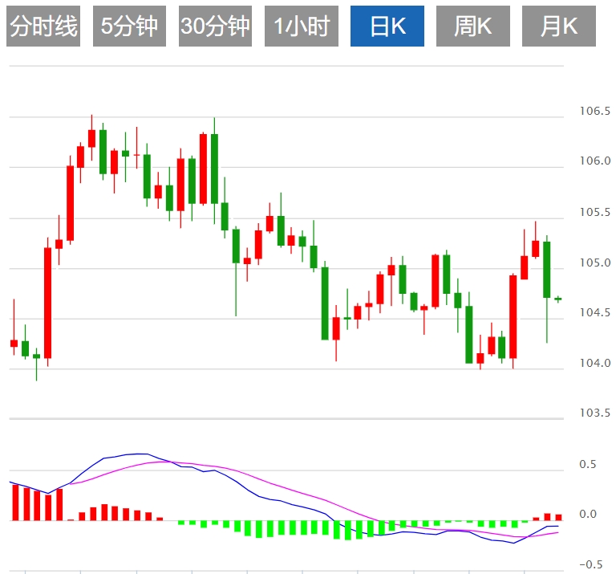Select the 5分钟 interval tab
This screenshot has height=574, width=616.
(x=129, y=26)
